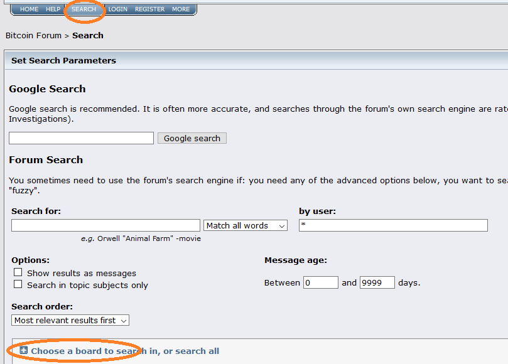Open the LOGIN page

point(118,9)
